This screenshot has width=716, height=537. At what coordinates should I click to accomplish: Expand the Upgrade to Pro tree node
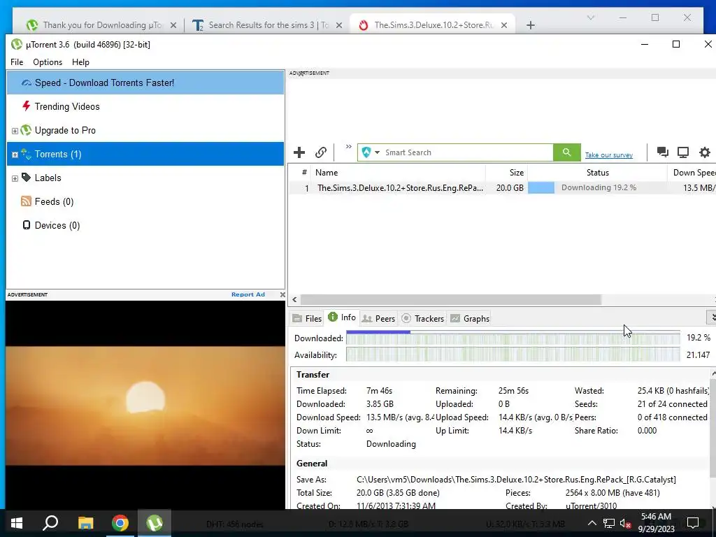point(15,131)
